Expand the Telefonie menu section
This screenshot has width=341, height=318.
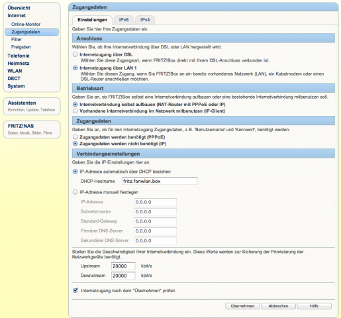[19, 56]
